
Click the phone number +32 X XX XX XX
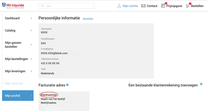click(x=50, y=63)
